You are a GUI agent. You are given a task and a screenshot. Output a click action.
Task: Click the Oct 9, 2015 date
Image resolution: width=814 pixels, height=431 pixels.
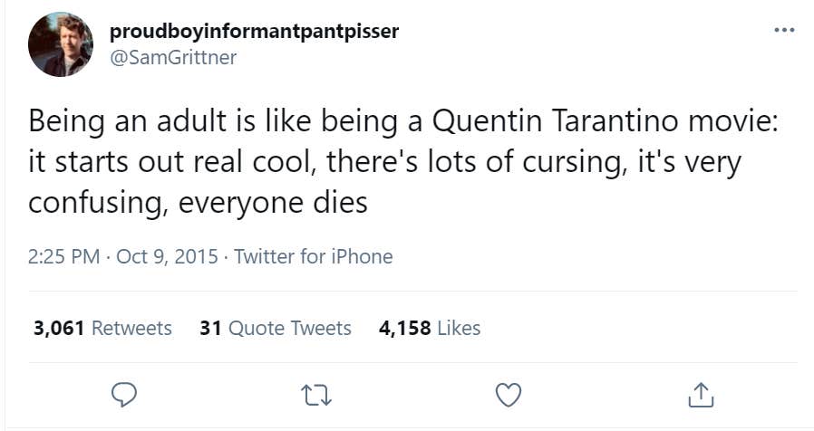pyautogui.click(x=166, y=256)
